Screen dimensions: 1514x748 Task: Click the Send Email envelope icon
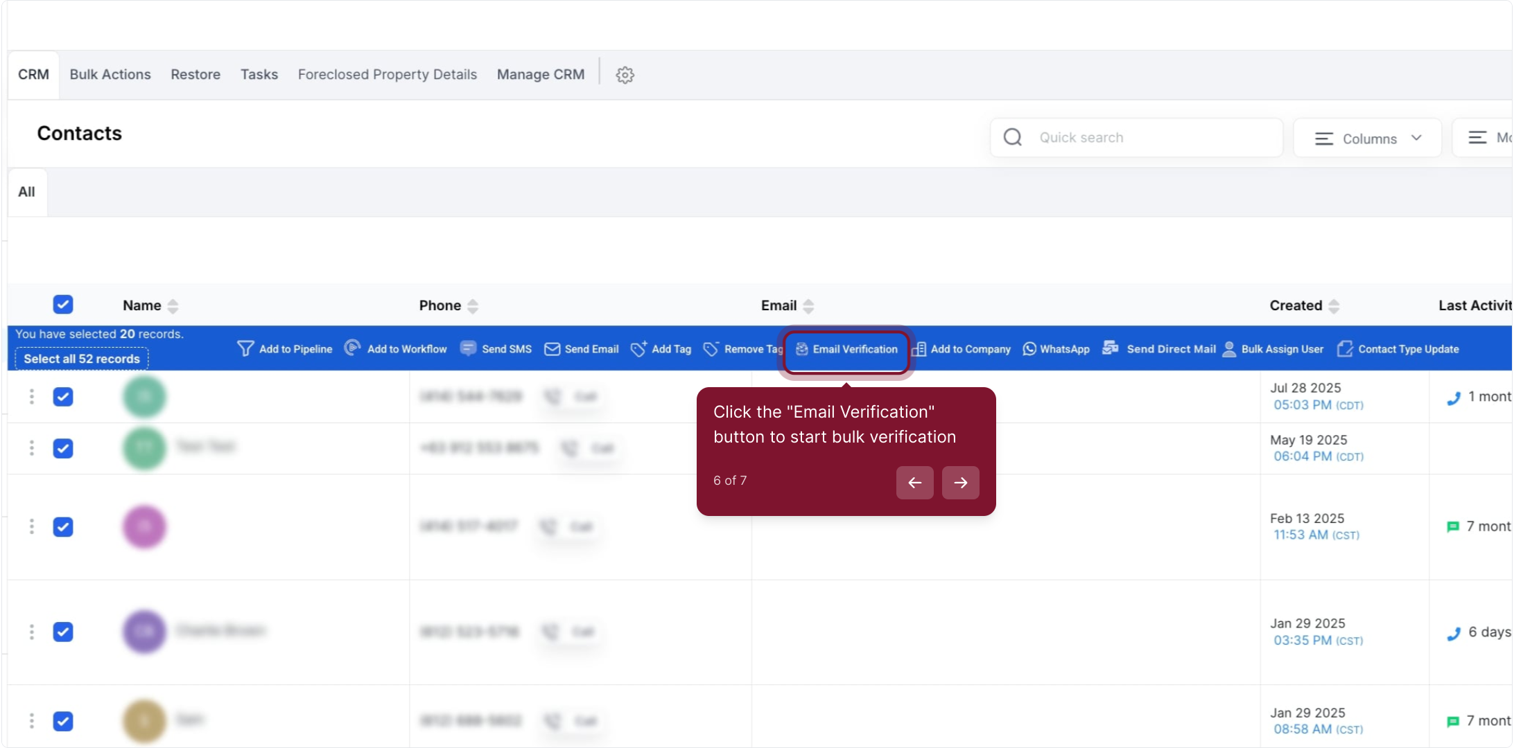coord(552,349)
